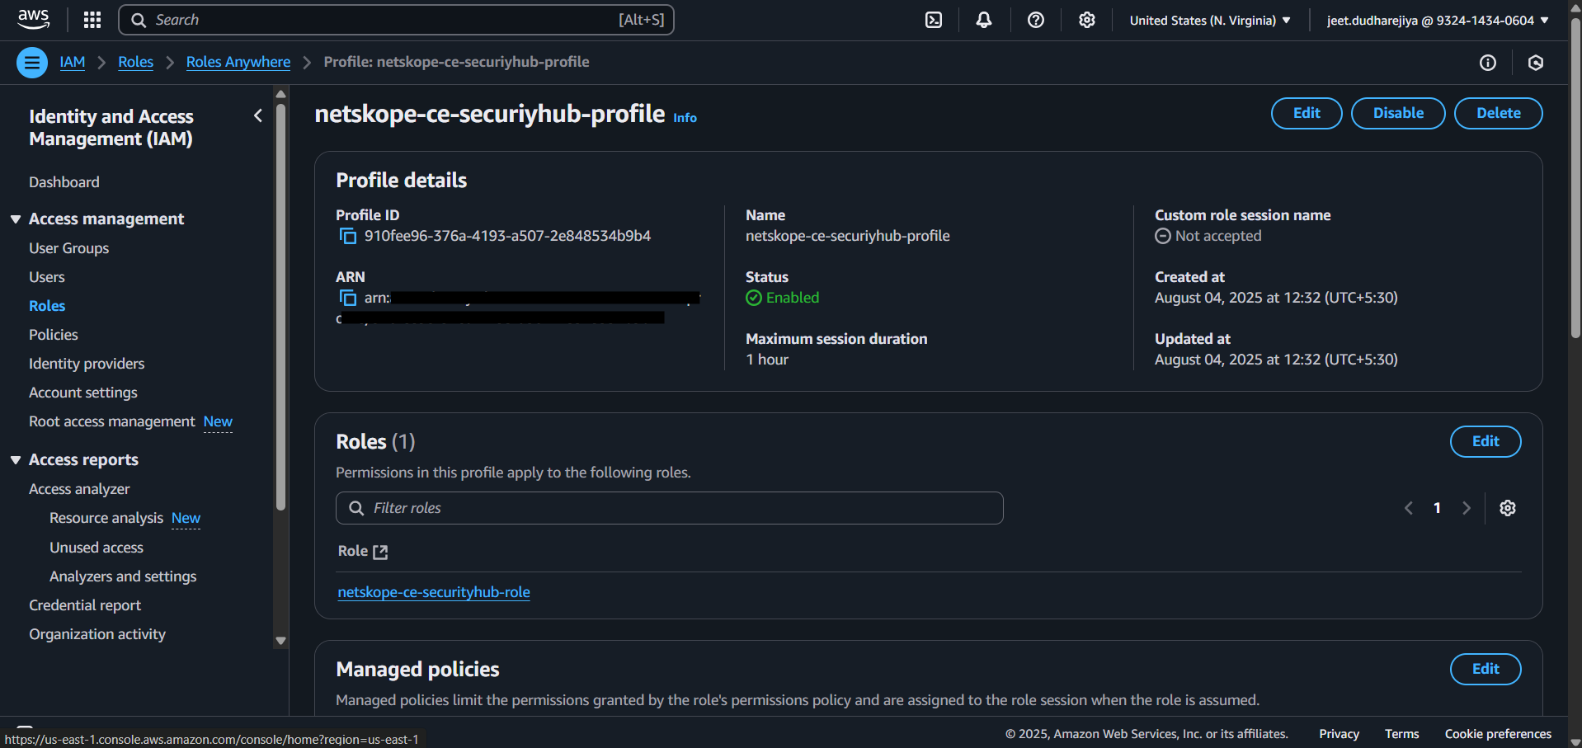This screenshot has width=1582, height=748.
Task: Click 'Not accepted' session name value
Action: (x=1218, y=236)
